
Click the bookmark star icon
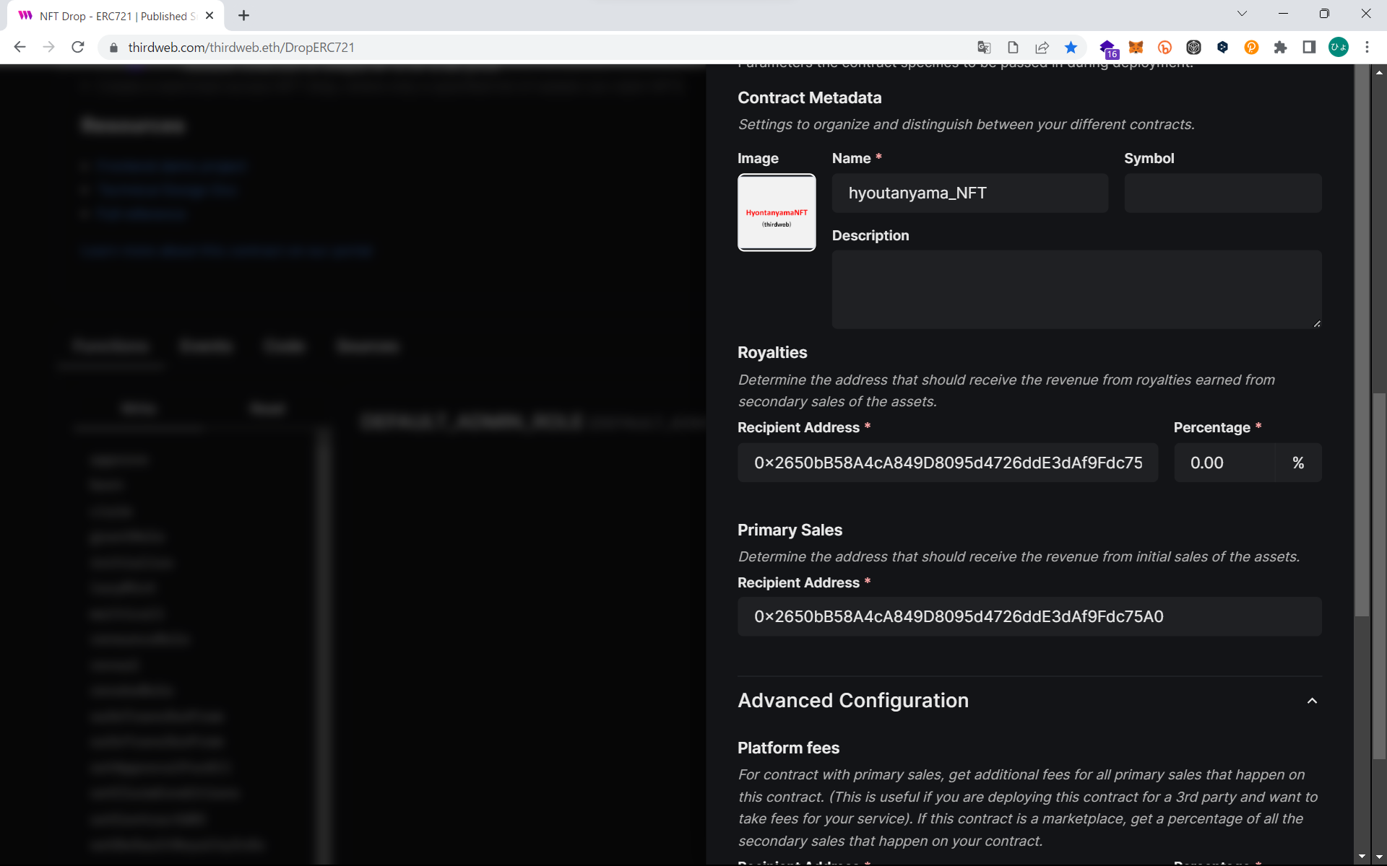[x=1071, y=48]
